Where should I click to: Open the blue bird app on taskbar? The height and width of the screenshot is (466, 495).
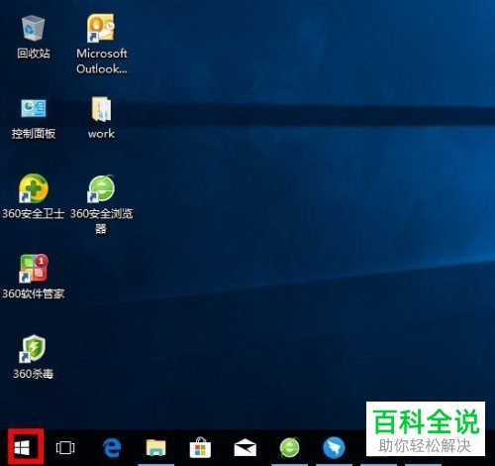tap(334, 448)
